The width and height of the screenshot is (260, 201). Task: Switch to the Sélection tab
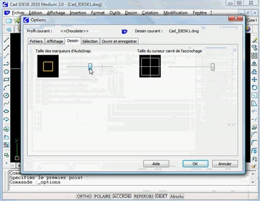90,41
